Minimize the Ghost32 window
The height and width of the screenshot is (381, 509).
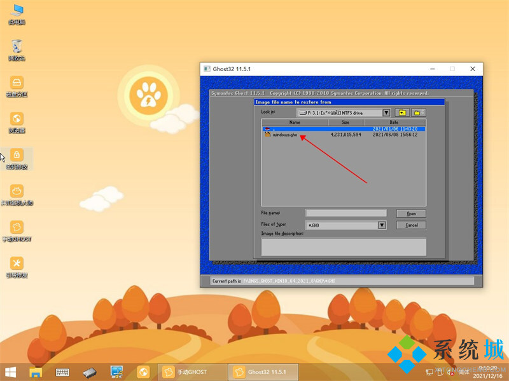(x=433, y=69)
